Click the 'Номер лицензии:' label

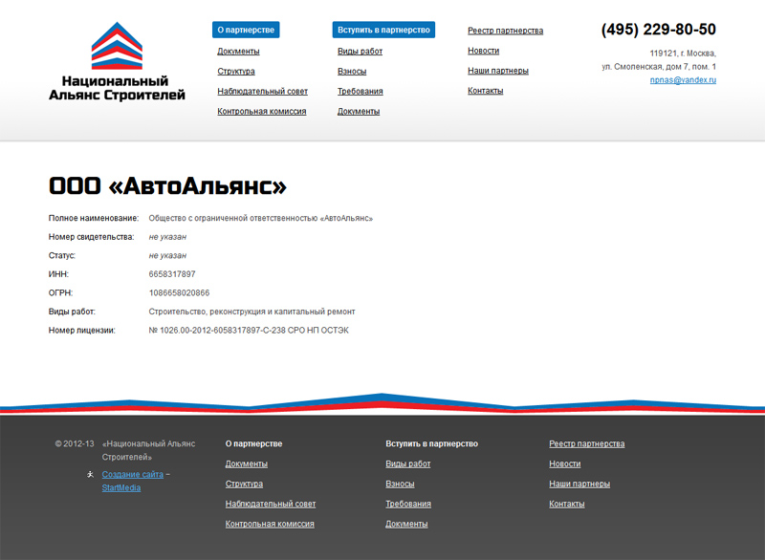[x=82, y=330]
